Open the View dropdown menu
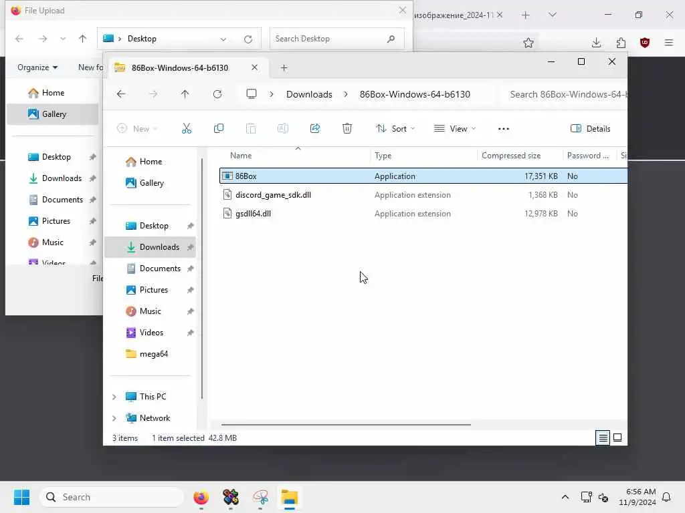The image size is (685, 513). point(455,128)
